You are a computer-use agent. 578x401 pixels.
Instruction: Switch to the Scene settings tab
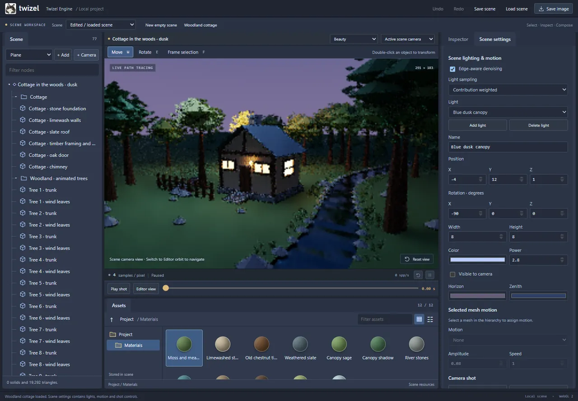(495, 39)
